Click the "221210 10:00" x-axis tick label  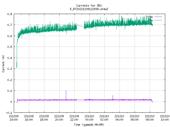point(165,118)
